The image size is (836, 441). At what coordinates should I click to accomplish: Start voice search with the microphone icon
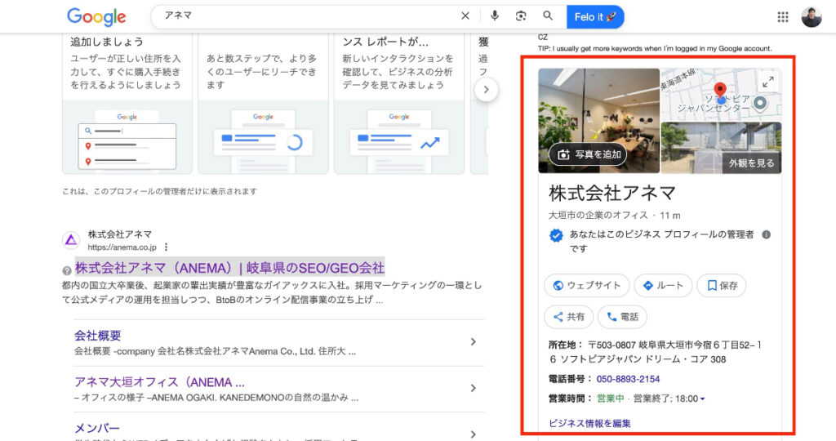click(x=495, y=16)
